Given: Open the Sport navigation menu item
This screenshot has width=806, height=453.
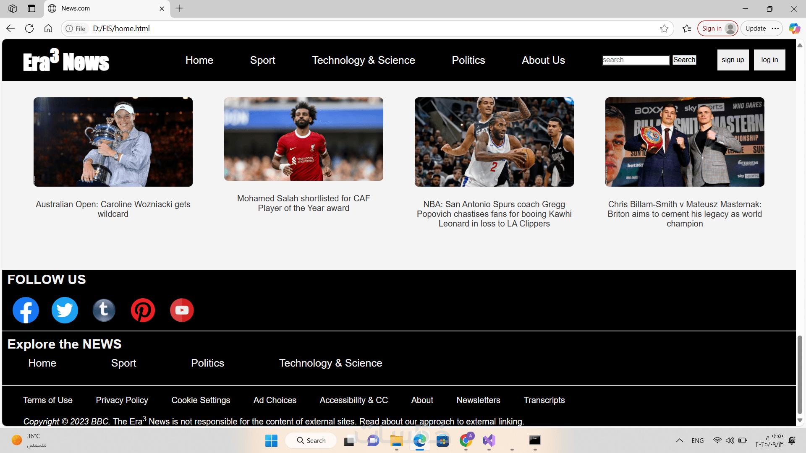Looking at the screenshot, I should (x=262, y=60).
